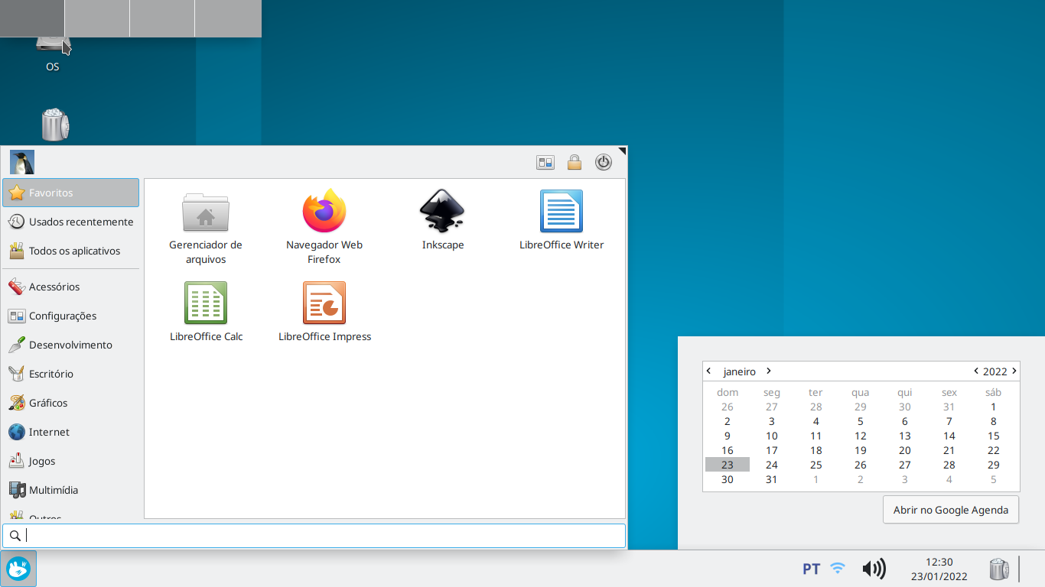Go to previous year before 2022
The width and height of the screenshot is (1045, 587).
[x=976, y=371]
